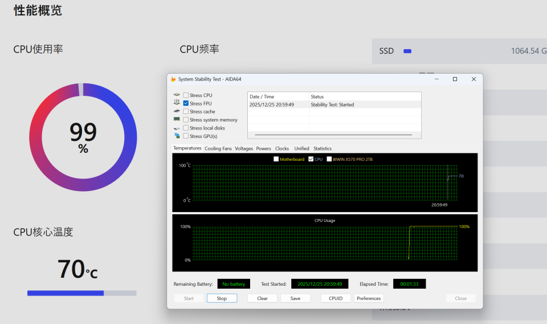
Task: Click the CPUID button
Action: (x=336, y=298)
